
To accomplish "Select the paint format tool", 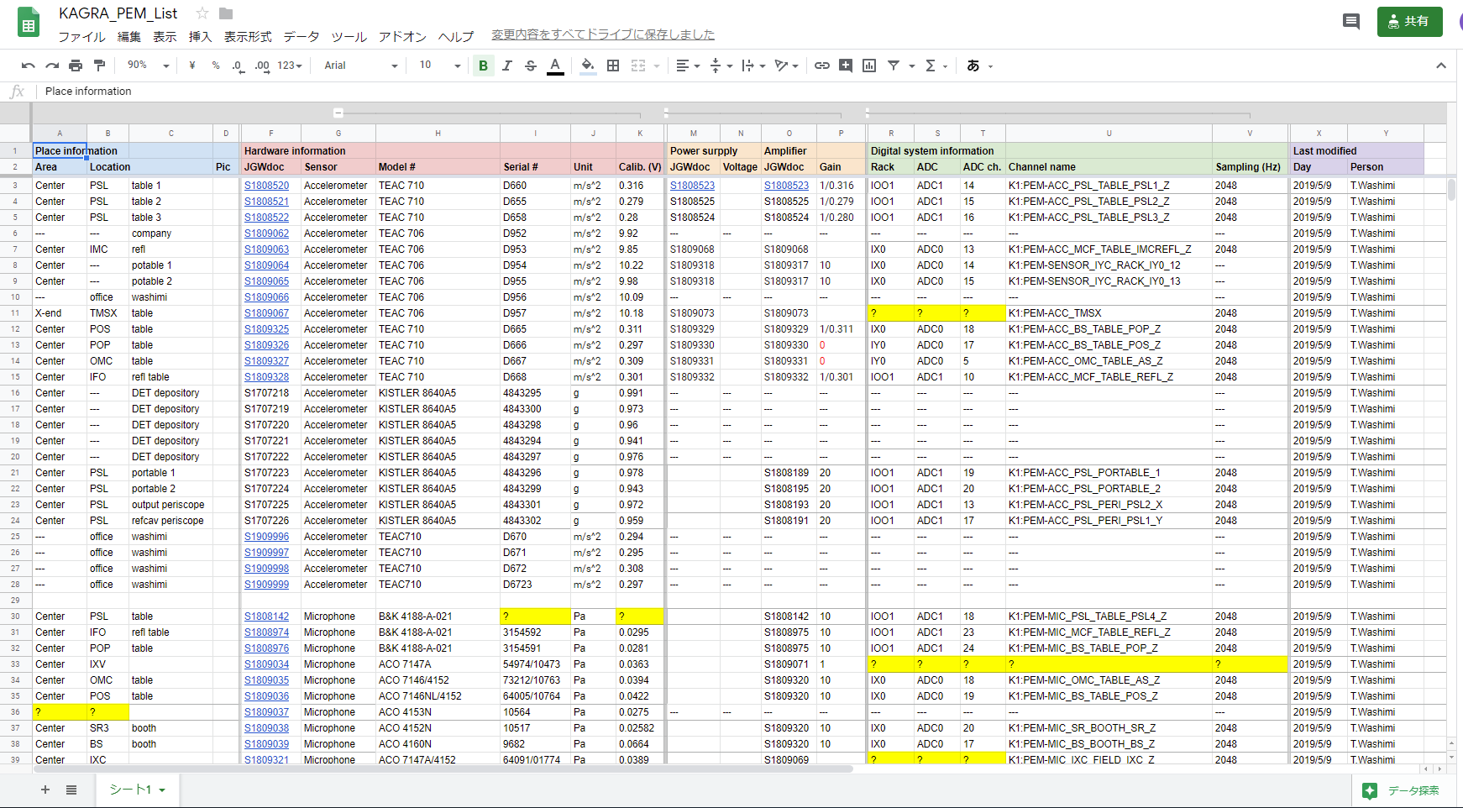I will pyautogui.click(x=99, y=66).
